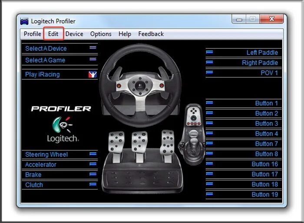
Task: Open the Profile menu
Action: 33,34
